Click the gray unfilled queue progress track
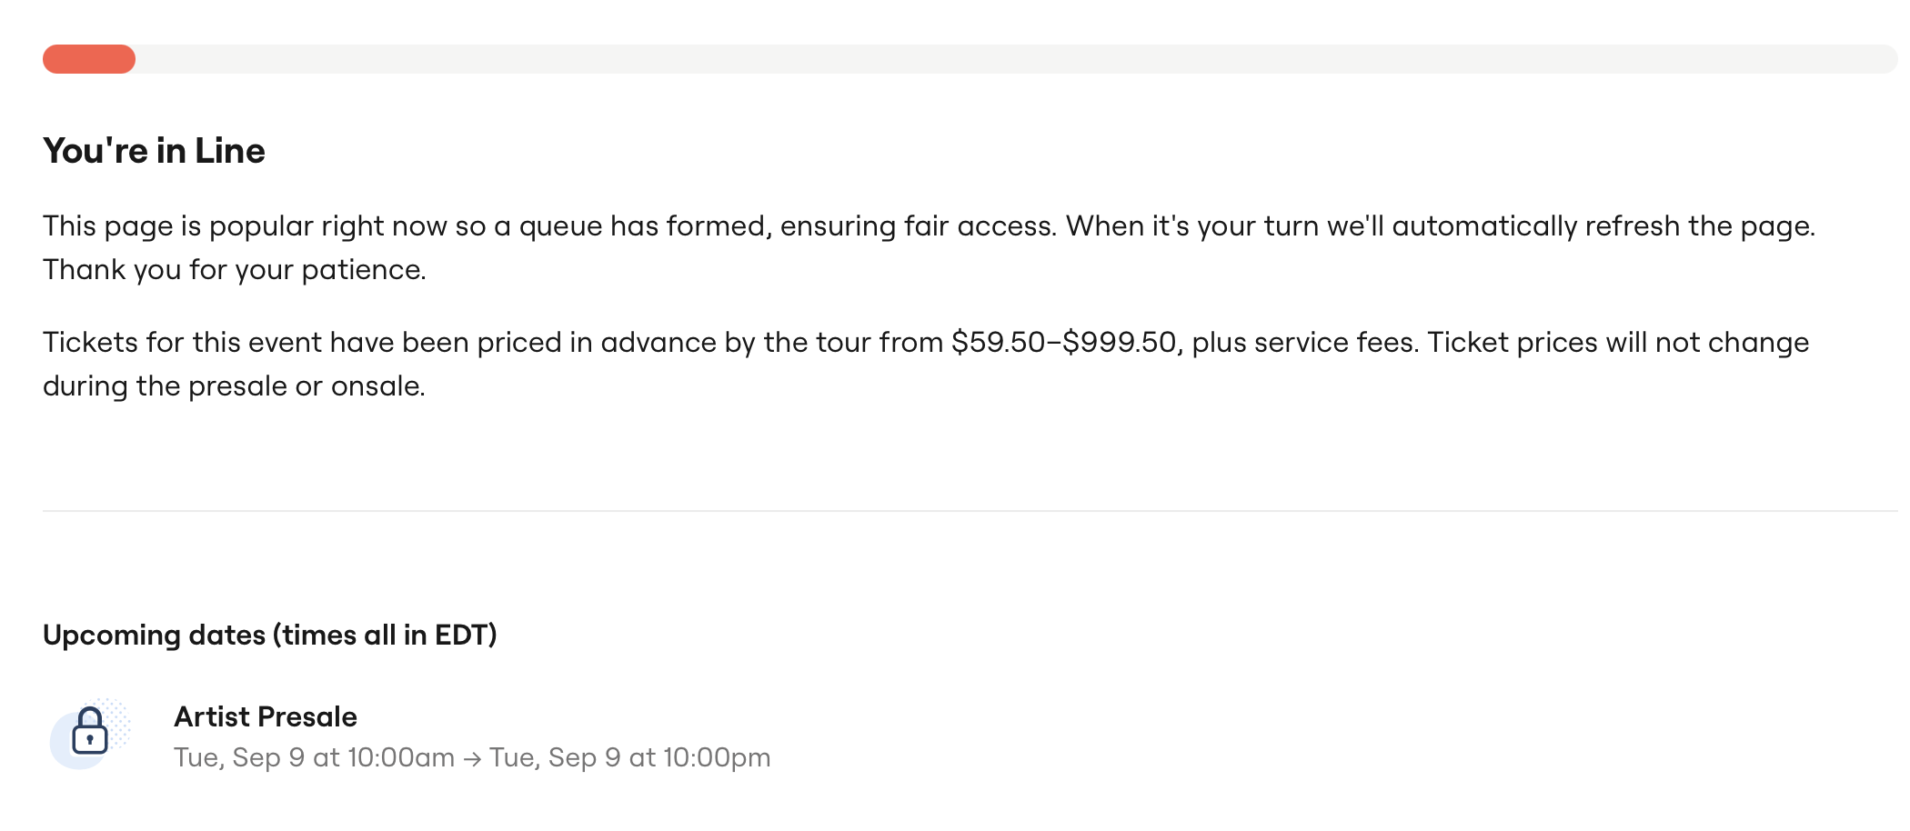 (x=1000, y=59)
